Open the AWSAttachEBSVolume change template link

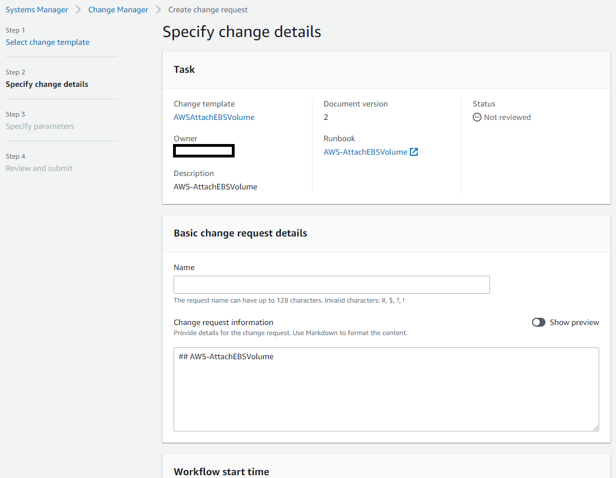point(214,117)
